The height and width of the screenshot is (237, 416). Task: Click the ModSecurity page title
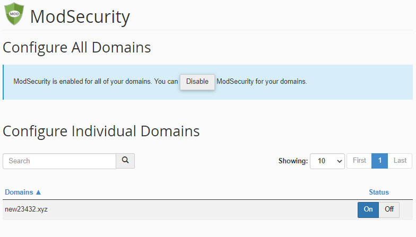coord(80,16)
